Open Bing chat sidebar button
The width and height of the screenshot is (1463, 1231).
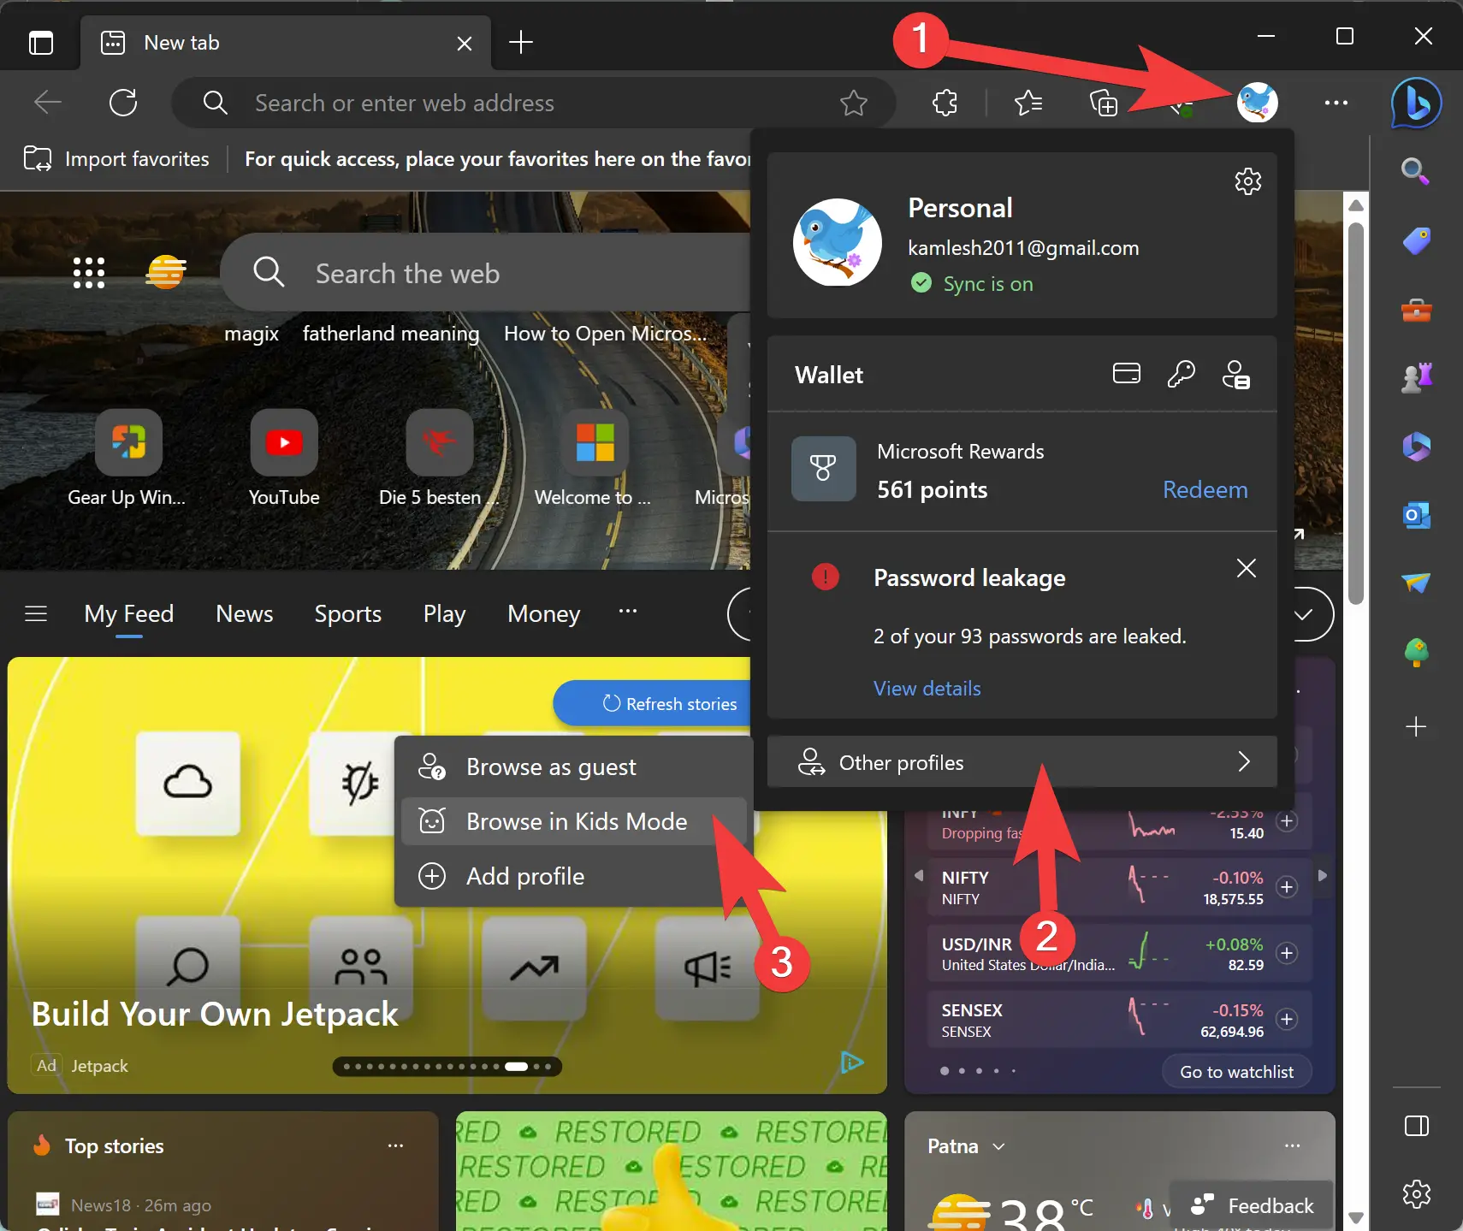pos(1416,104)
